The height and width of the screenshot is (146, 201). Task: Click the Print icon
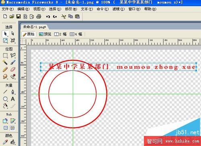point(39,16)
